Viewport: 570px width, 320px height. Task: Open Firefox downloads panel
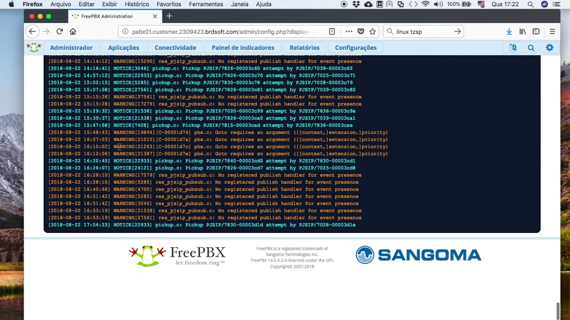(x=509, y=32)
